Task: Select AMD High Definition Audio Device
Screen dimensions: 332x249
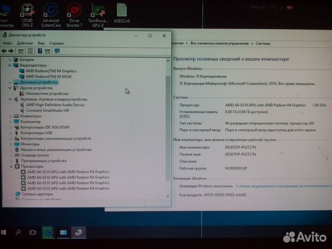Action: (55, 105)
